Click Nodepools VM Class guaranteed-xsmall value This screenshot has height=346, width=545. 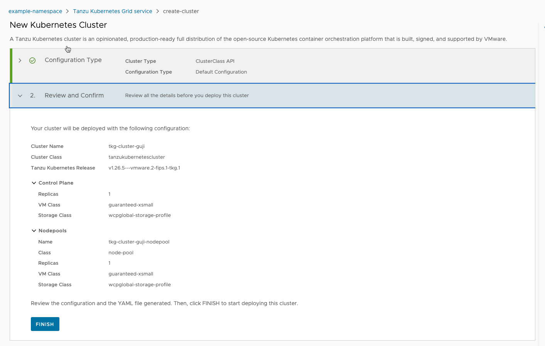coord(131,274)
